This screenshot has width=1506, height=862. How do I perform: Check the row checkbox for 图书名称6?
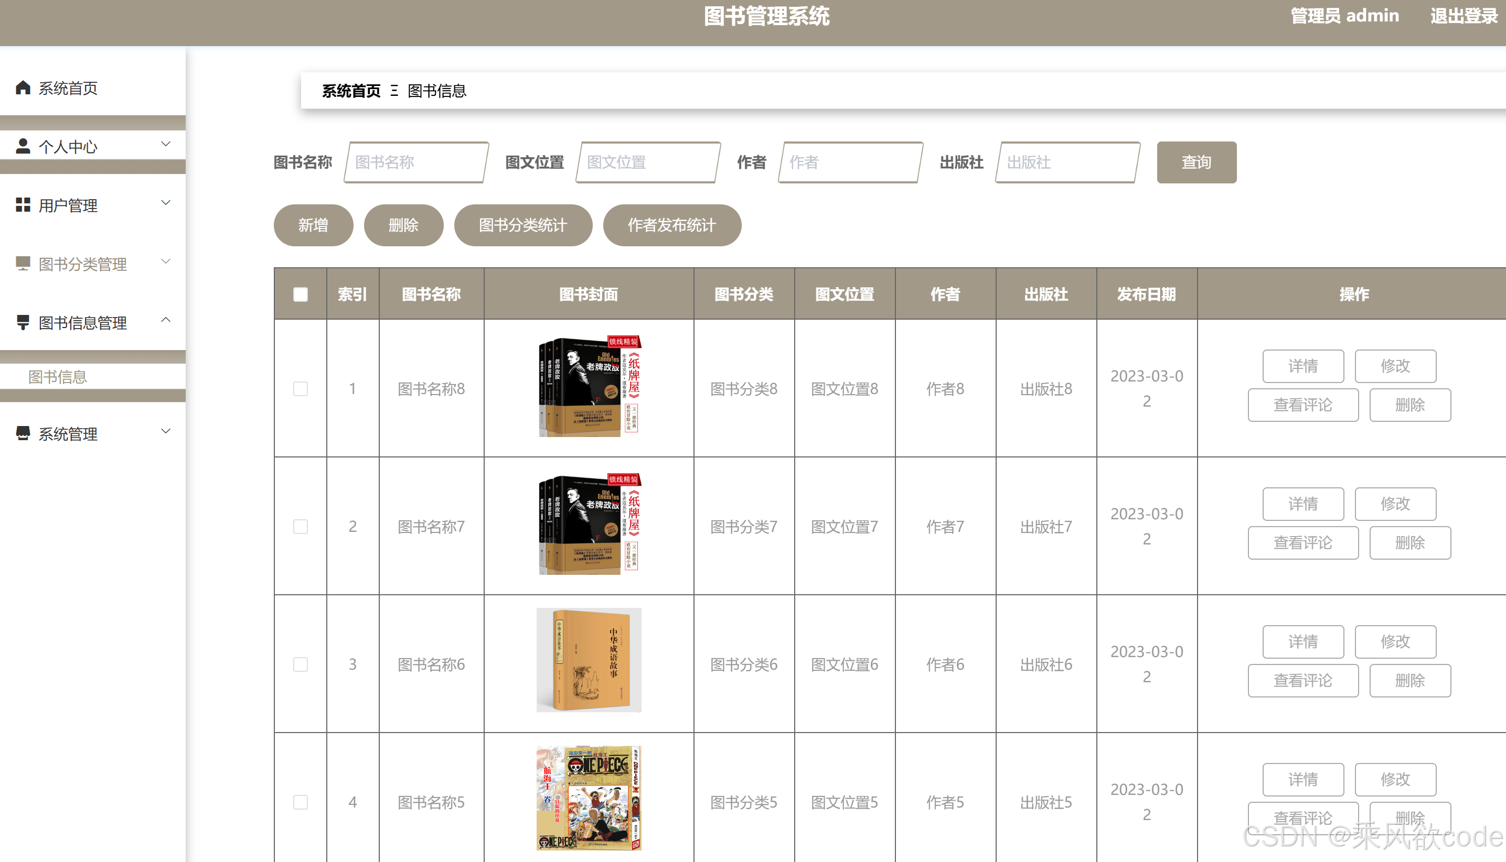301,664
